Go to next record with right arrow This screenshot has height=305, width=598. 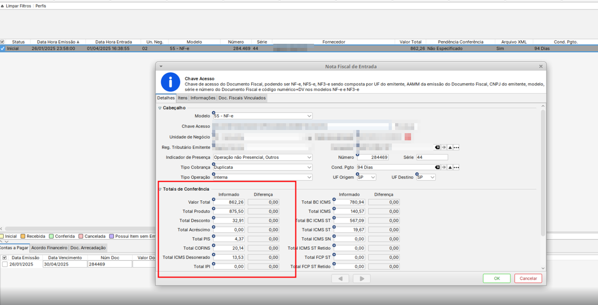[362, 279]
